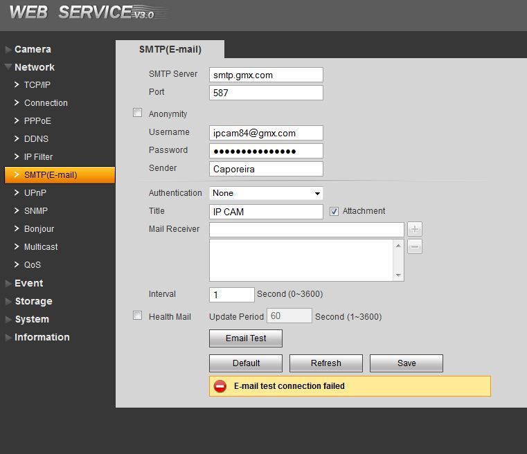The height and width of the screenshot is (454, 527).
Task: Go to the DDNS settings page
Action: (x=36, y=138)
